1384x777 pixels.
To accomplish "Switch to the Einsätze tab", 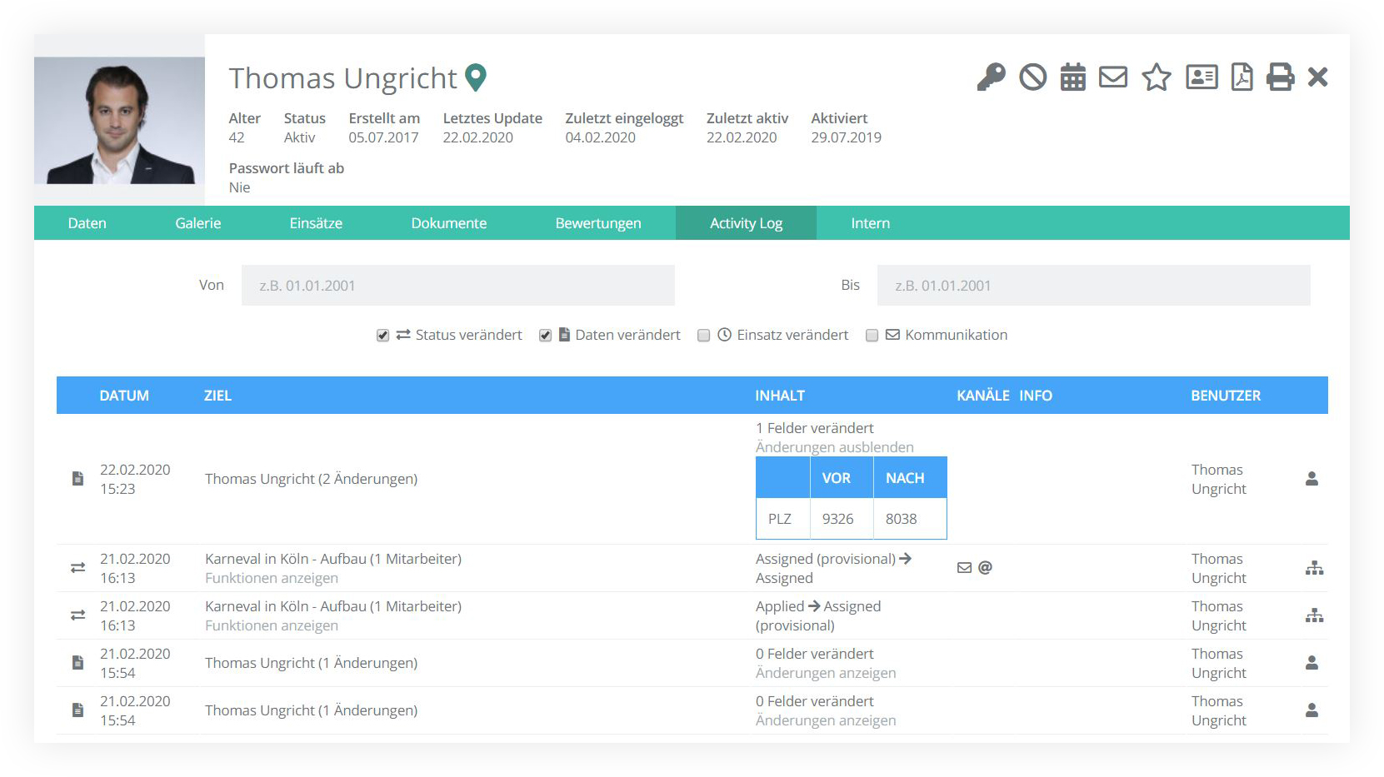I will pos(316,223).
